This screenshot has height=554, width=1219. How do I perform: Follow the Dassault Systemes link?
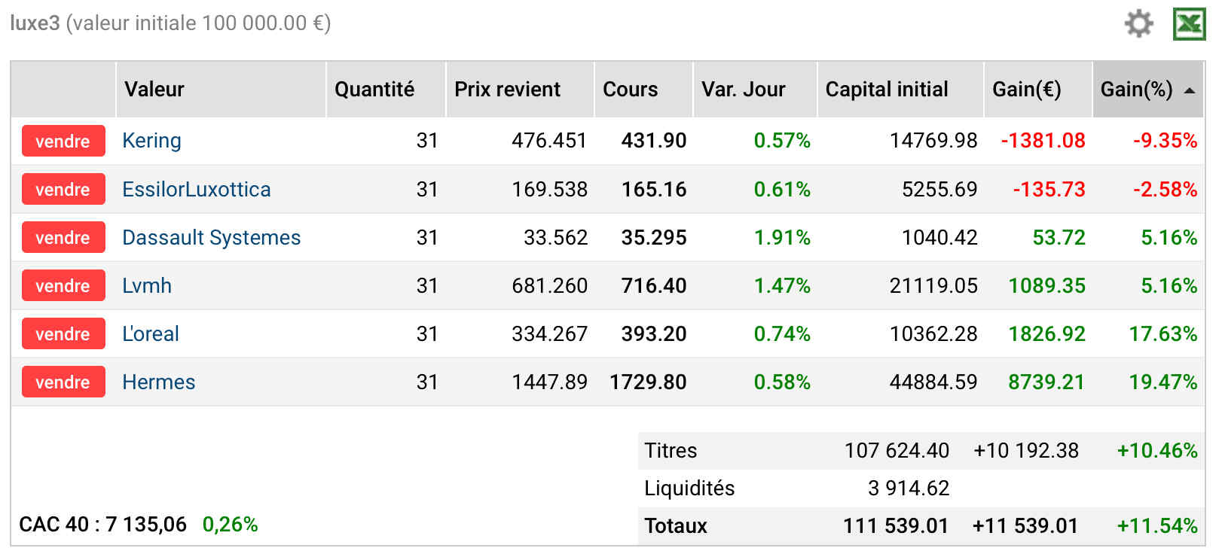pyautogui.click(x=211, y=237)
